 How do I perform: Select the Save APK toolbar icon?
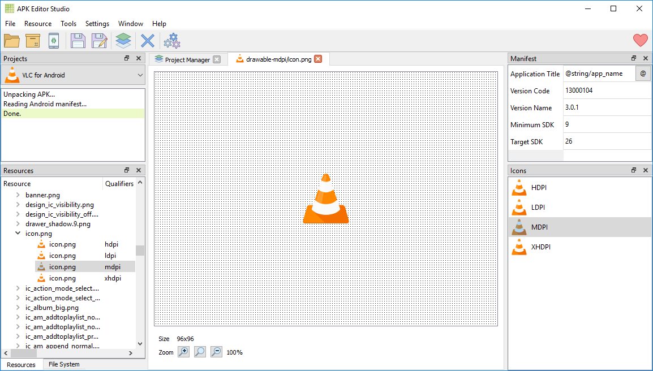click(x=78, y=40)
